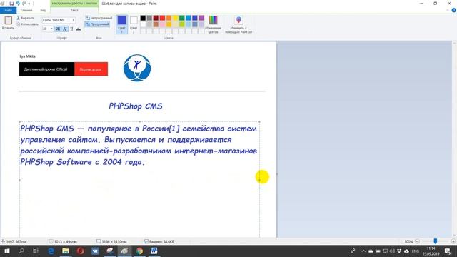Select Цвет 1 foreground color box
Screen dimensions: 457x257
click(x=121, y=24)
